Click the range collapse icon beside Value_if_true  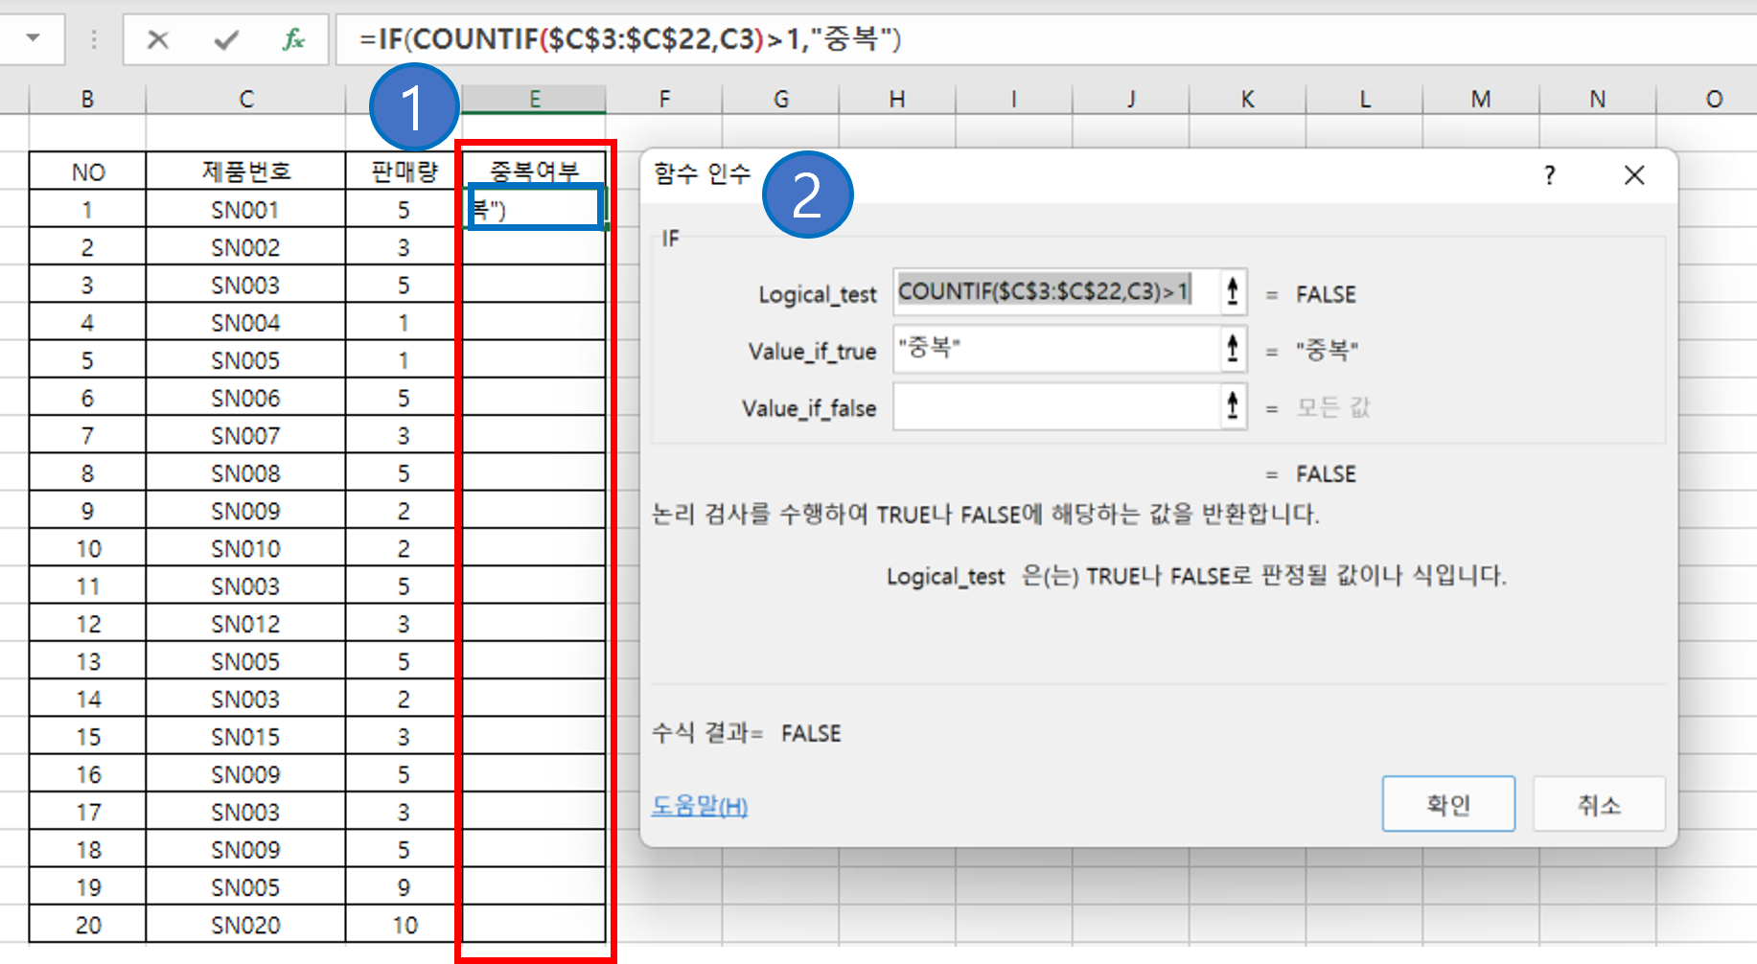(x=1233, y=349)
